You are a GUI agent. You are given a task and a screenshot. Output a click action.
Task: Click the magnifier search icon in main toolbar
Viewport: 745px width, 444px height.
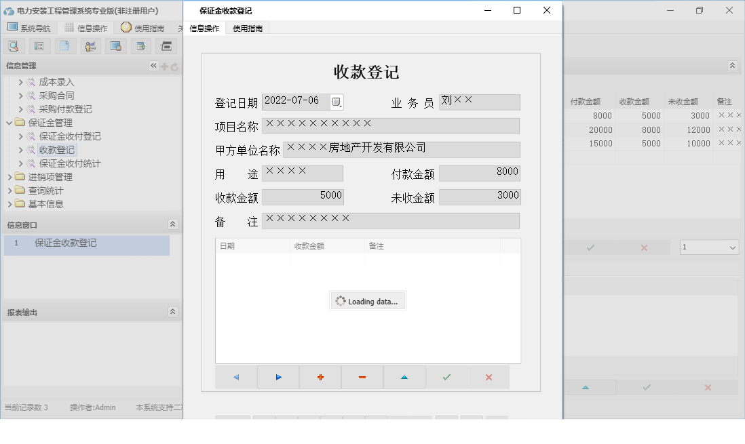[14, 46]
